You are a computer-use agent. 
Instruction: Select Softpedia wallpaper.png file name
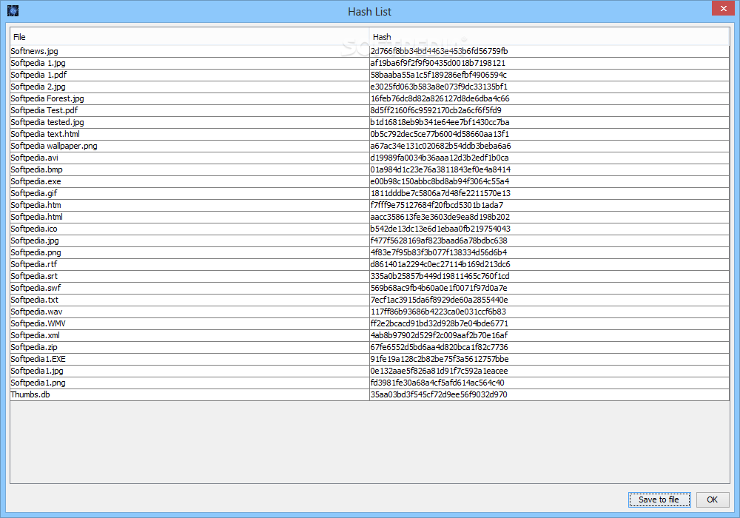pos(54,146)
